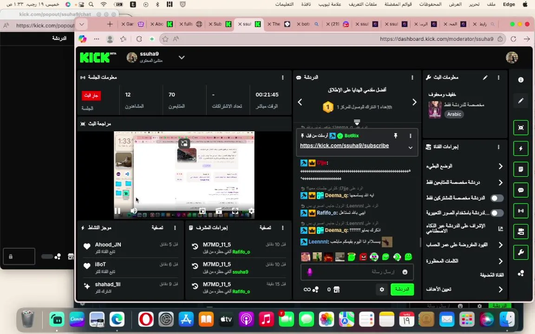This screenshot has width=535, height=334.
Task: Open three-dot menu of الدردشة panel header
Action: [412, 77]
